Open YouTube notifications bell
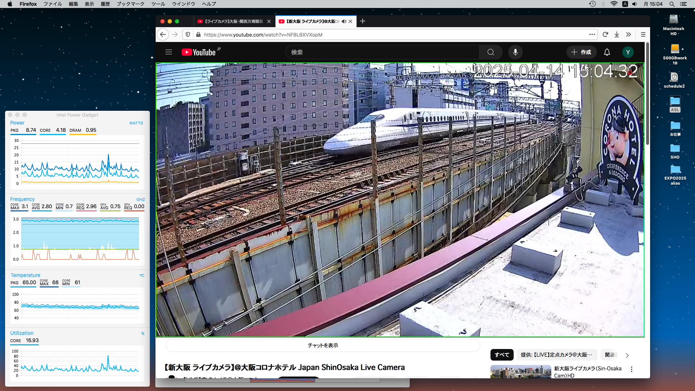695x391 pixels. click(x=607, y=52)
